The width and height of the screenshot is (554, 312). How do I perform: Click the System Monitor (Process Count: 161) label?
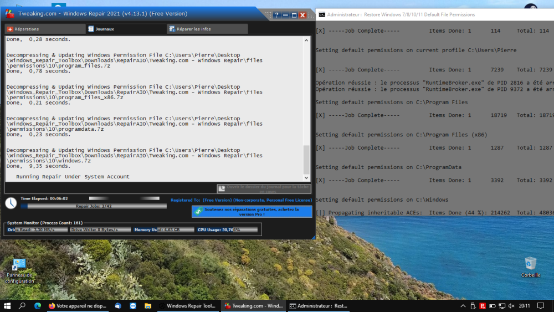(x=45, y=223)
